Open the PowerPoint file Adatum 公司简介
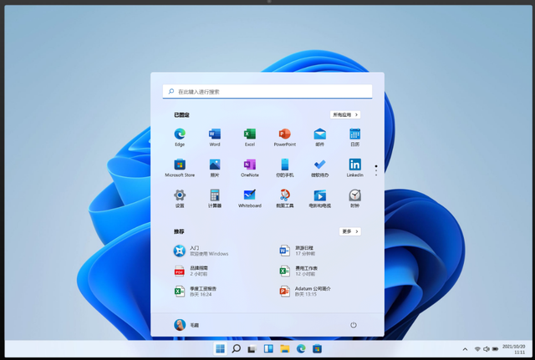Viewport: 535px width, 360px height. (x=304, y=292)
